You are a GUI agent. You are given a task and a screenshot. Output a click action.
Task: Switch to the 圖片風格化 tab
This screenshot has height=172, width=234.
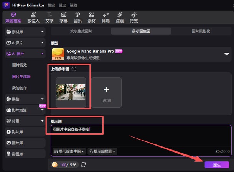coord(201,31)
